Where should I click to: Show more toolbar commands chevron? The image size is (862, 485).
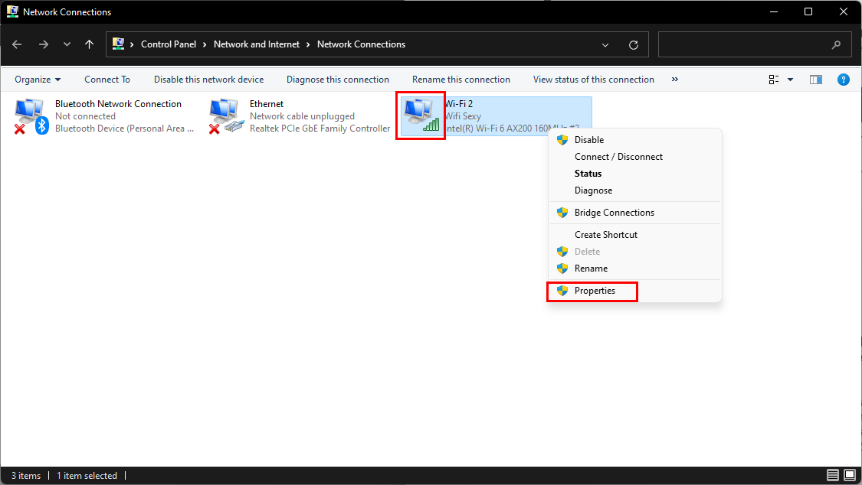coord(674,80)
